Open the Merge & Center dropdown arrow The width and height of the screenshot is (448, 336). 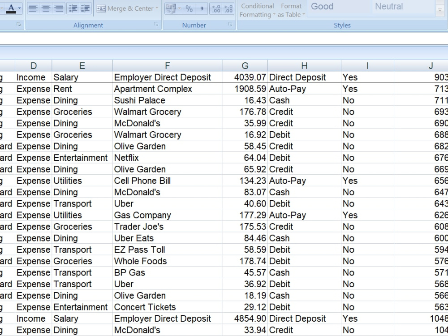[x=157, y=8]
